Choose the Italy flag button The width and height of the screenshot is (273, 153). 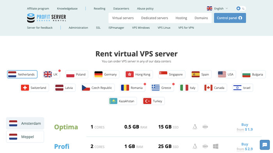tap(188, 88)
